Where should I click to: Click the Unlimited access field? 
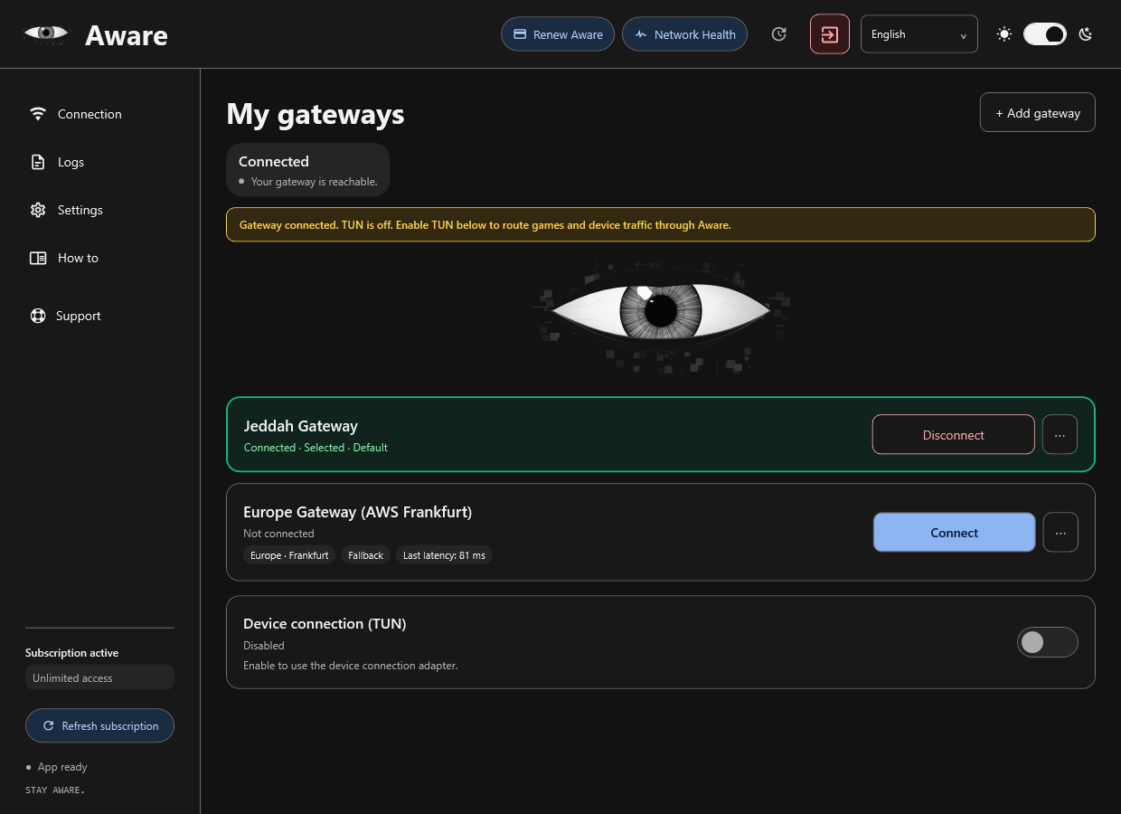(x=99, y=677)
